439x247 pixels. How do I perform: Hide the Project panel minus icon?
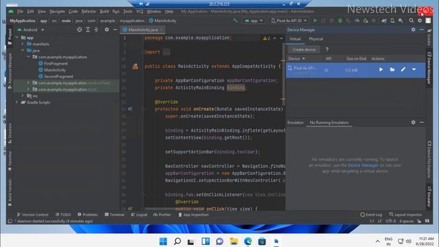coord(115,30)
